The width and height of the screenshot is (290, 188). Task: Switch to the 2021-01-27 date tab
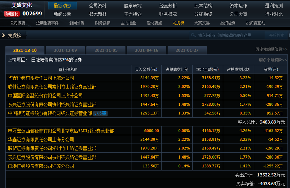pos(187,50)
